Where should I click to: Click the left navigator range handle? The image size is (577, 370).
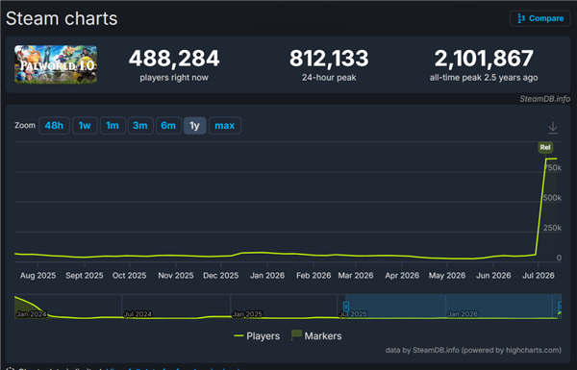pos(346,307)
